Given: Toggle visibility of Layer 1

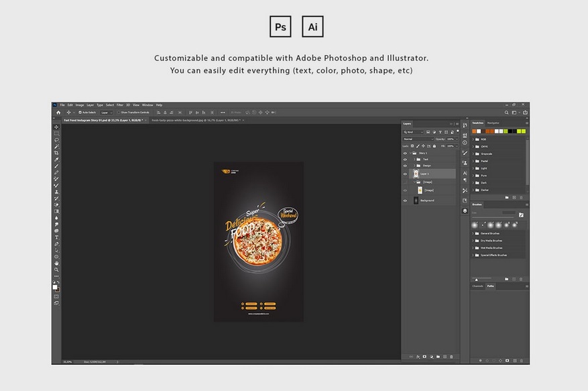Looking at the screenshot, I should pos(405,174).
